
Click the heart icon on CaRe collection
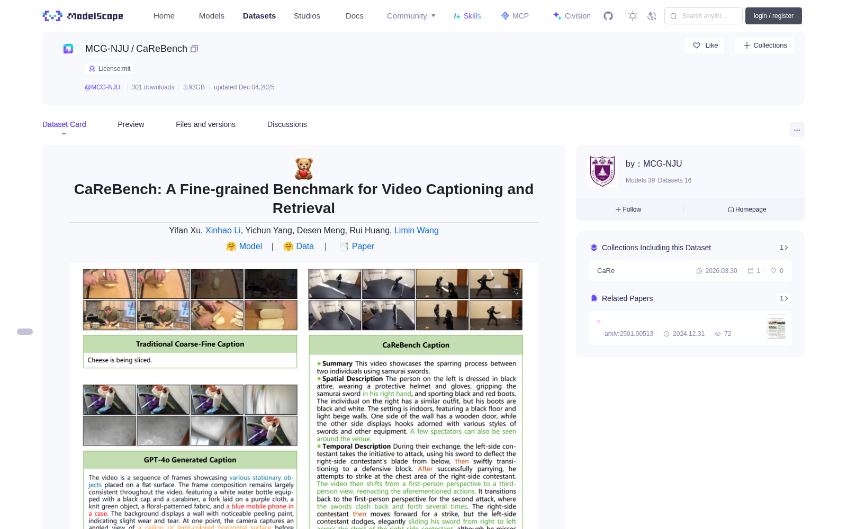(x=773, y=271)
